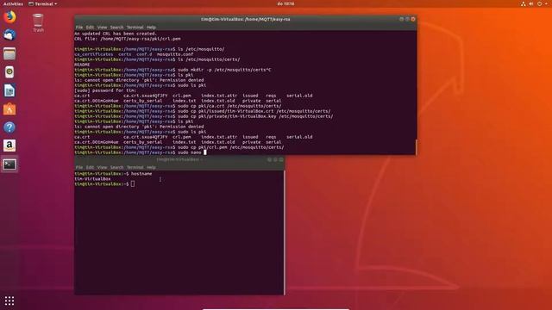Open Edit menu in the lower terminal window
The width and height of the screenshot is (552, 310).
[90, 167]
